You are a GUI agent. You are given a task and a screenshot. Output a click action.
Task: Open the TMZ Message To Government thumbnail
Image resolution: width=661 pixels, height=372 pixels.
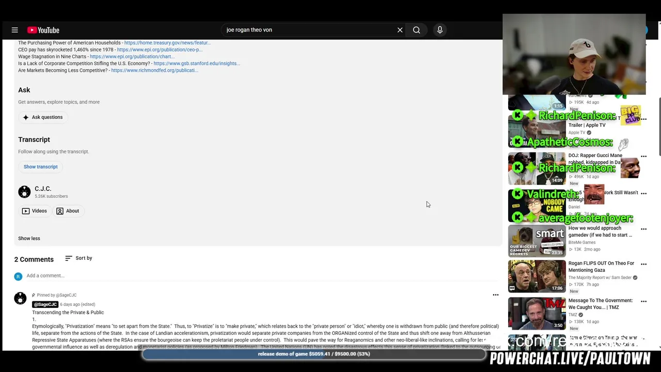(537, 314)
